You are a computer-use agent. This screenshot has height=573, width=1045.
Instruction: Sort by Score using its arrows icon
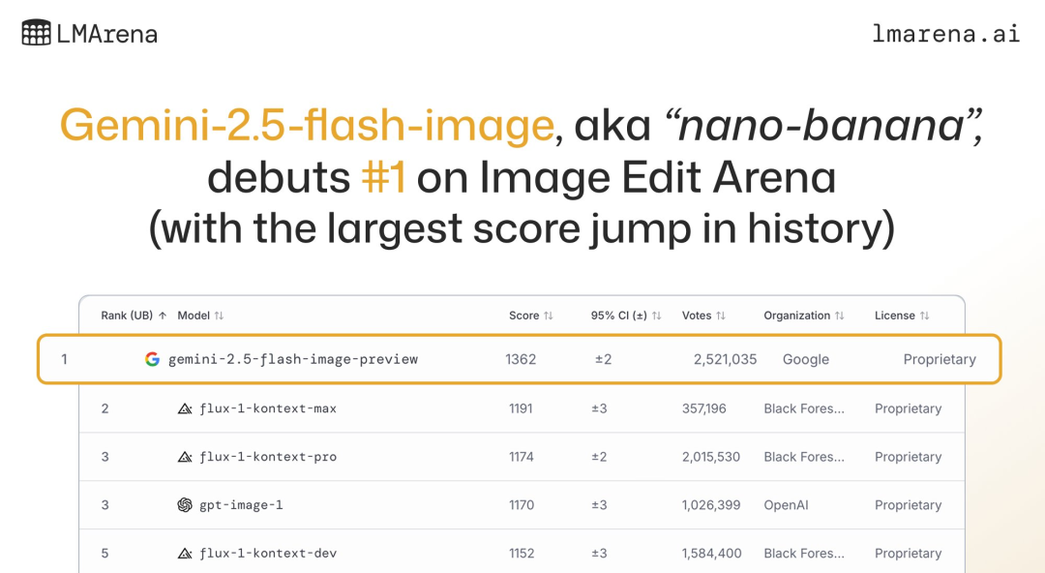[x=549, y=316]
